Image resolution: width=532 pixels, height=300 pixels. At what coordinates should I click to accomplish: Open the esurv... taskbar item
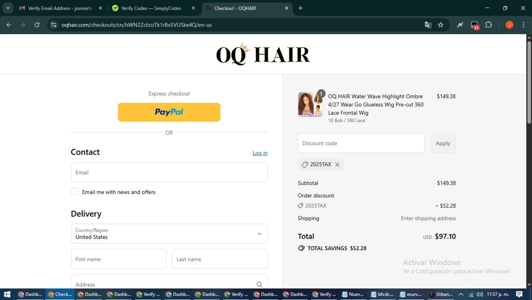[411, 294]
